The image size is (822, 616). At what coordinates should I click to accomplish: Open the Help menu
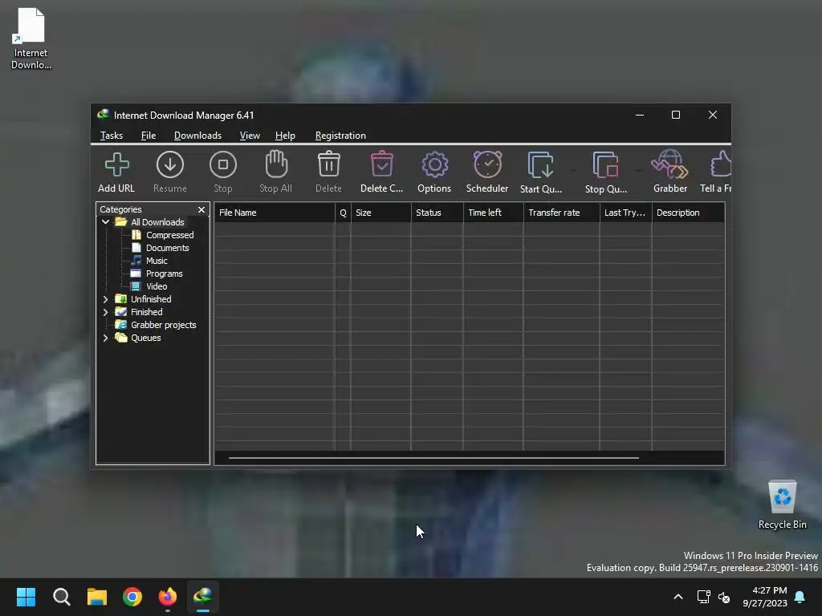point(285,135)
